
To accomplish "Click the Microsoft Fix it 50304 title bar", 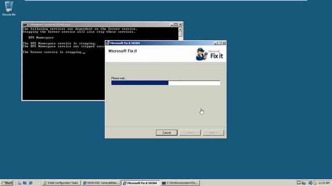I will click(x=165, y=43).
